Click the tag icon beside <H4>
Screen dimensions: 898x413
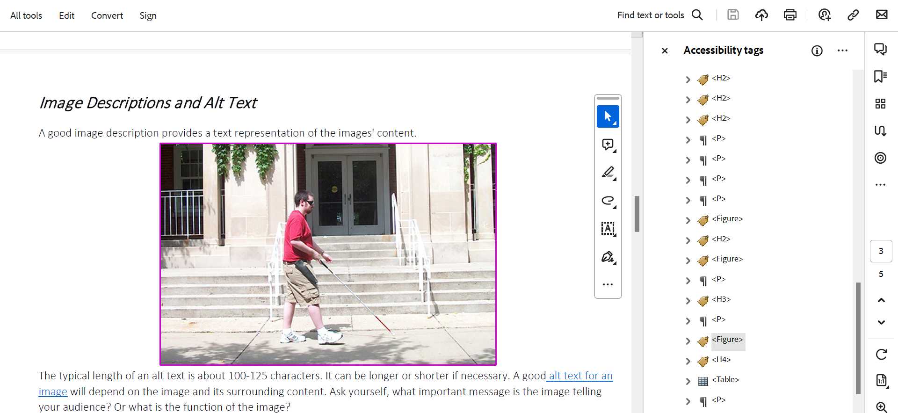pos(703,361)
